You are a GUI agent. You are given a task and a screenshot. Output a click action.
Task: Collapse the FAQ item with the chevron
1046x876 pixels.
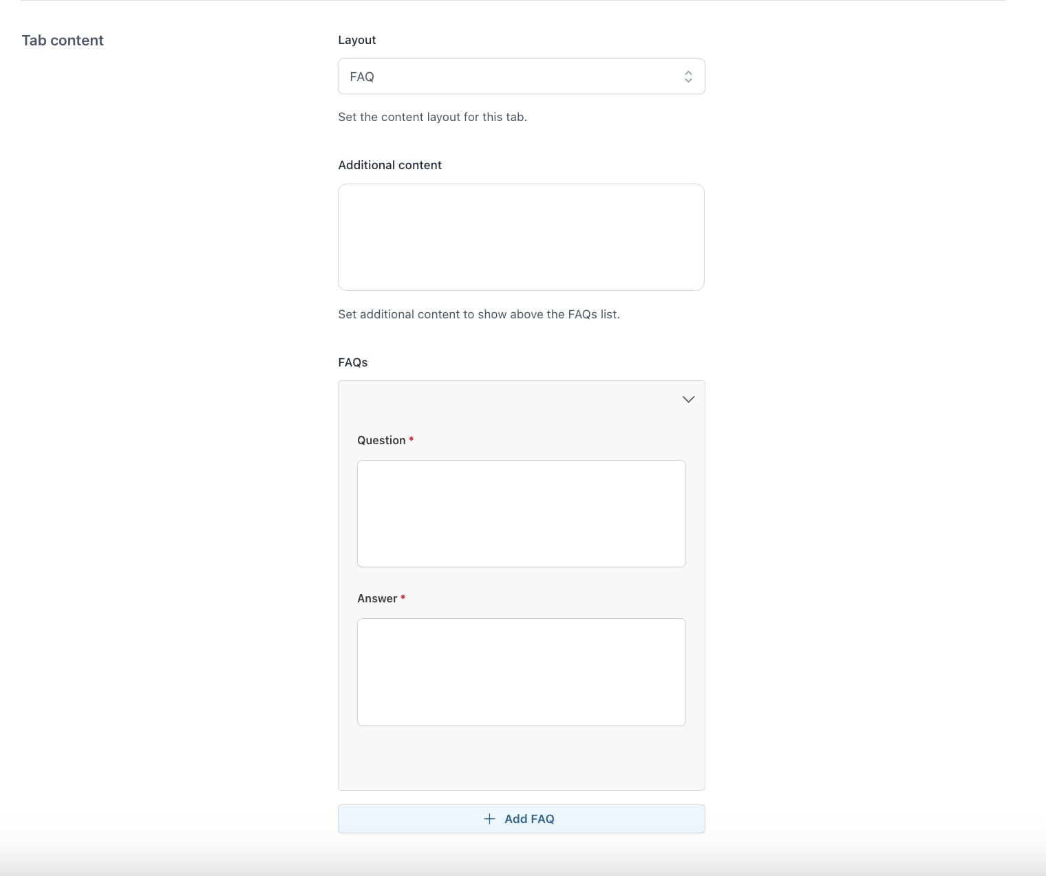pos(688,399)
